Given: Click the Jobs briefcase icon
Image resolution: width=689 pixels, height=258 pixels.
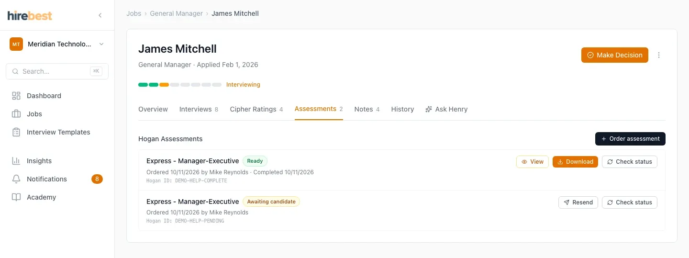Looking at the screenshot, I should pos(16,114).
